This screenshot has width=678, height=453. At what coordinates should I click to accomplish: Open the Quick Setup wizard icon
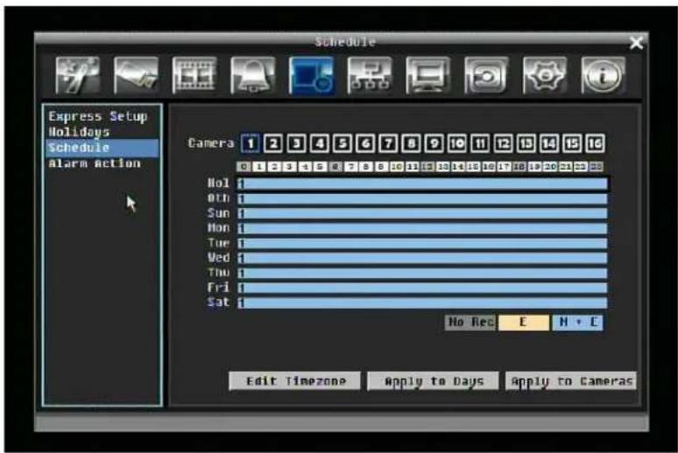point(78,75)
